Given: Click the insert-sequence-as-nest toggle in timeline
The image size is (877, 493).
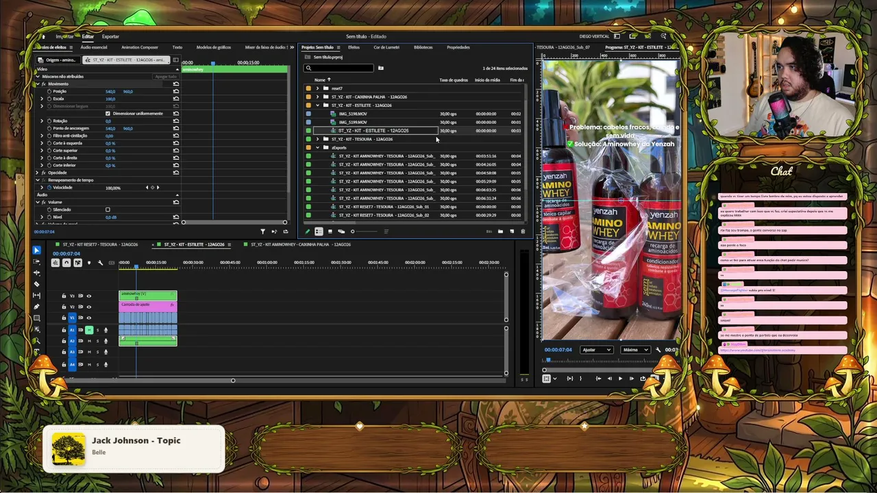Looking at the screenshot, I should (x=55, y=263).
